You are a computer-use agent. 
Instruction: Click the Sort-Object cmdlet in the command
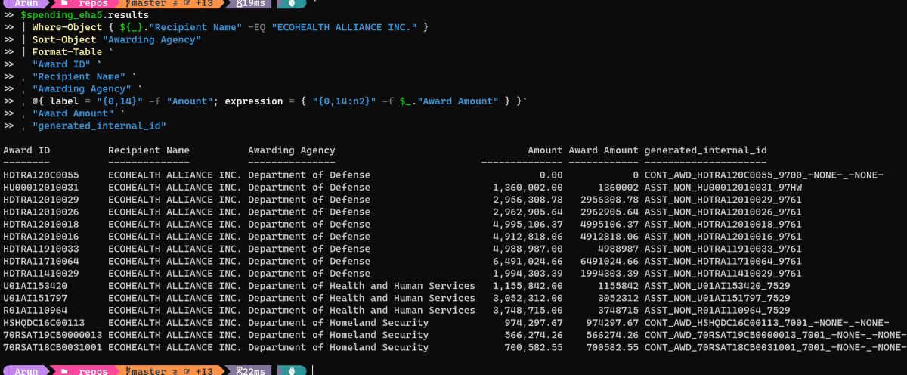click(x=64, y=39)
